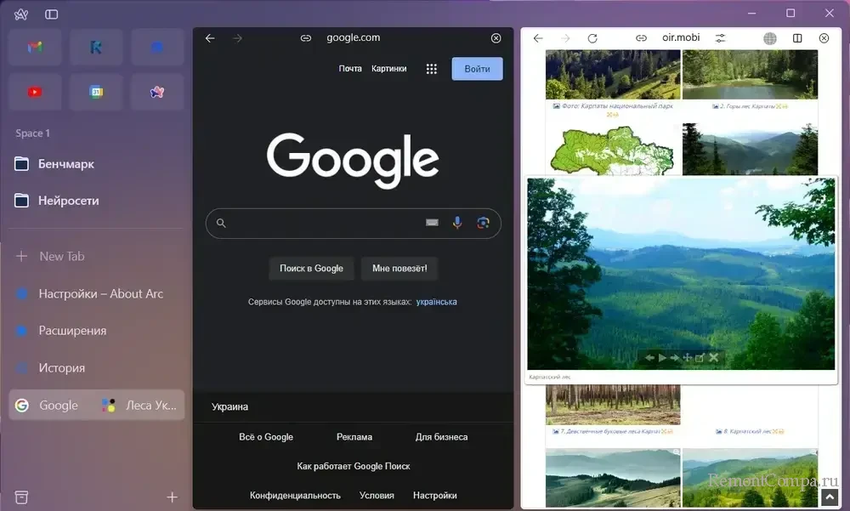Expand the Нейросети folder
This screenshot has height=511, width=850.
tap(68, 201)
